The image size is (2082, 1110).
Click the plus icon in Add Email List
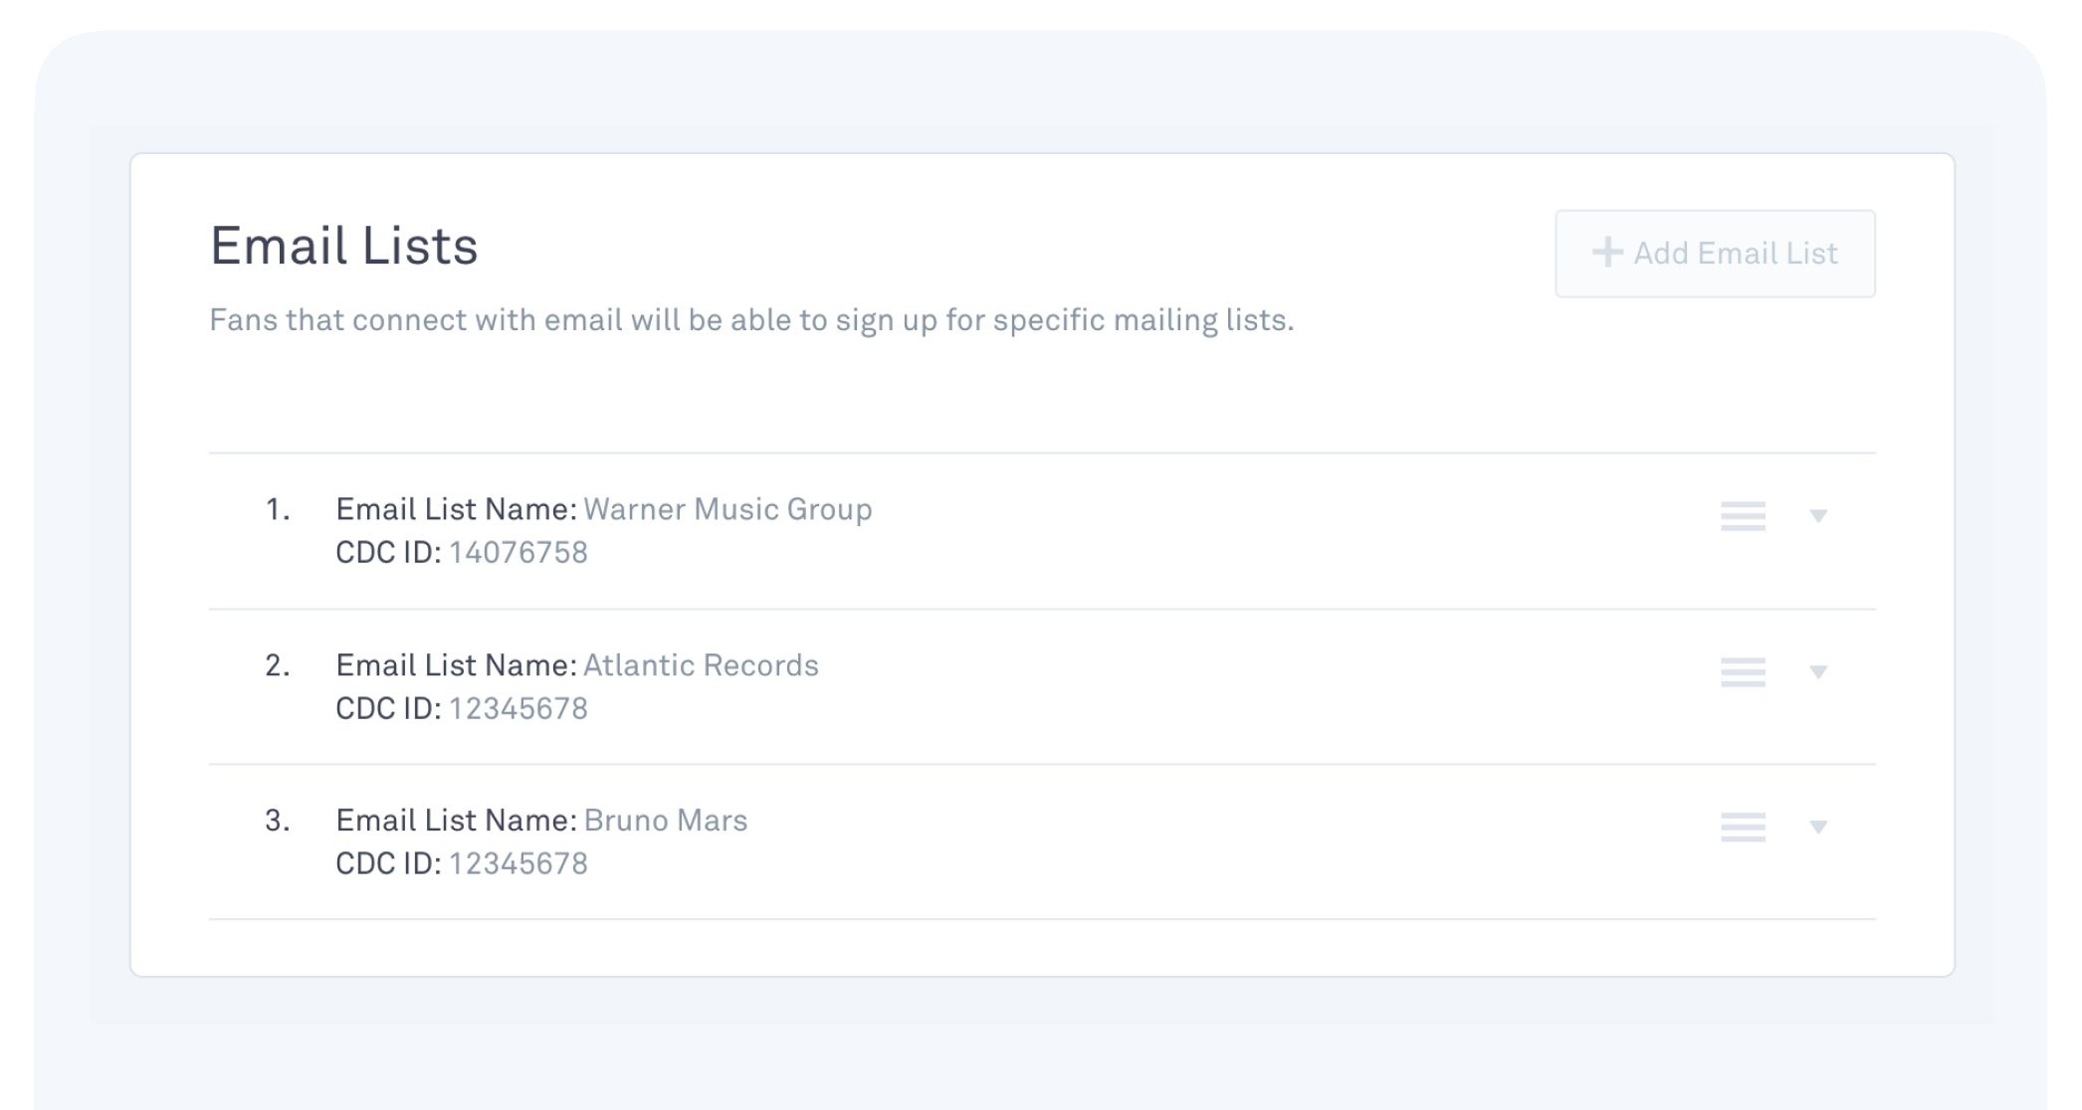point(1606,253)
